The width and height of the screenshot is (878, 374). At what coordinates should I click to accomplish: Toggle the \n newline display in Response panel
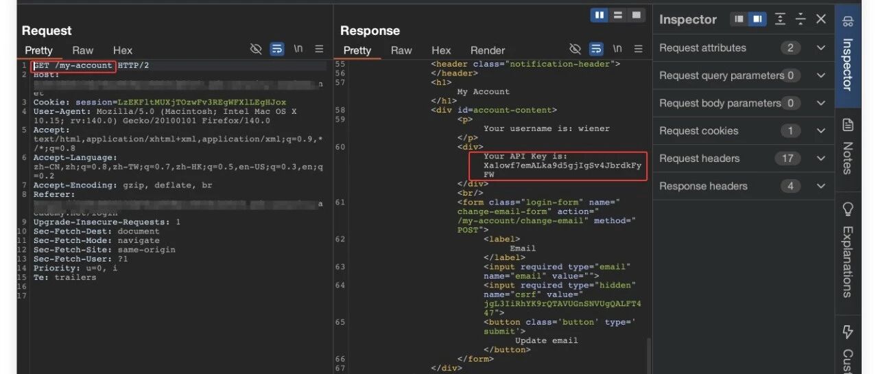click(x=617, y=49)
